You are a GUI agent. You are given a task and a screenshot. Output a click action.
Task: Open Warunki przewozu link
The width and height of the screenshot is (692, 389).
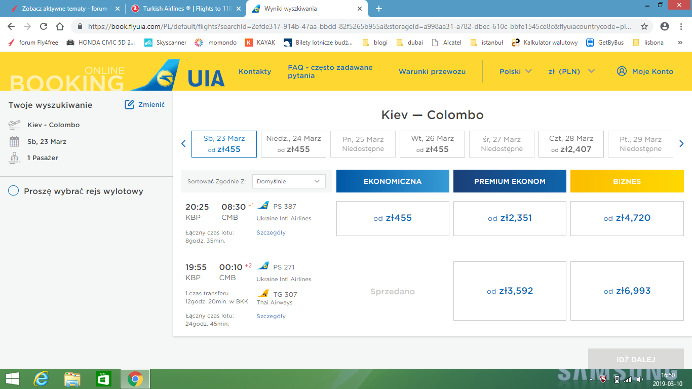click(x=432, y=71)
